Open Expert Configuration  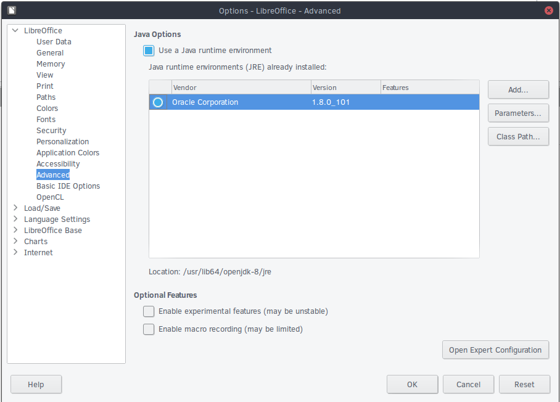[495, 350]
